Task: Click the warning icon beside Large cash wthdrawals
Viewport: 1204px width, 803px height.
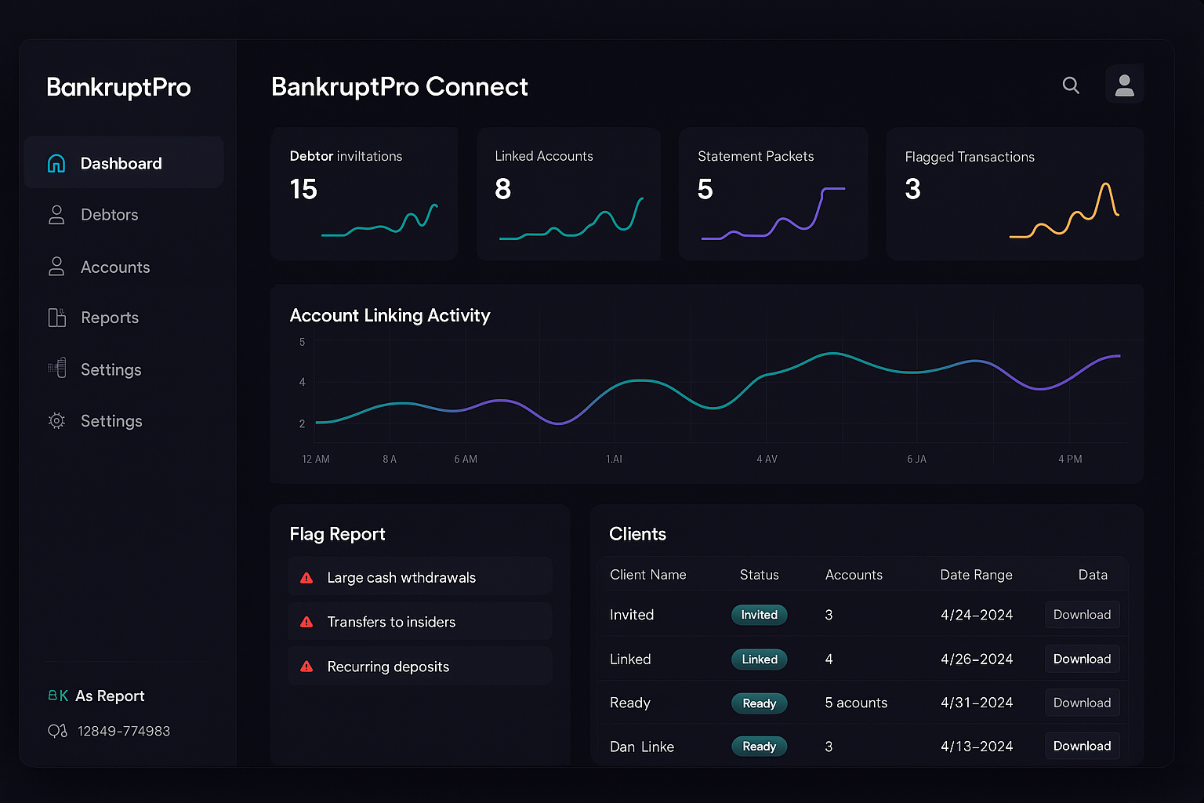Action: tap(306, 577)
